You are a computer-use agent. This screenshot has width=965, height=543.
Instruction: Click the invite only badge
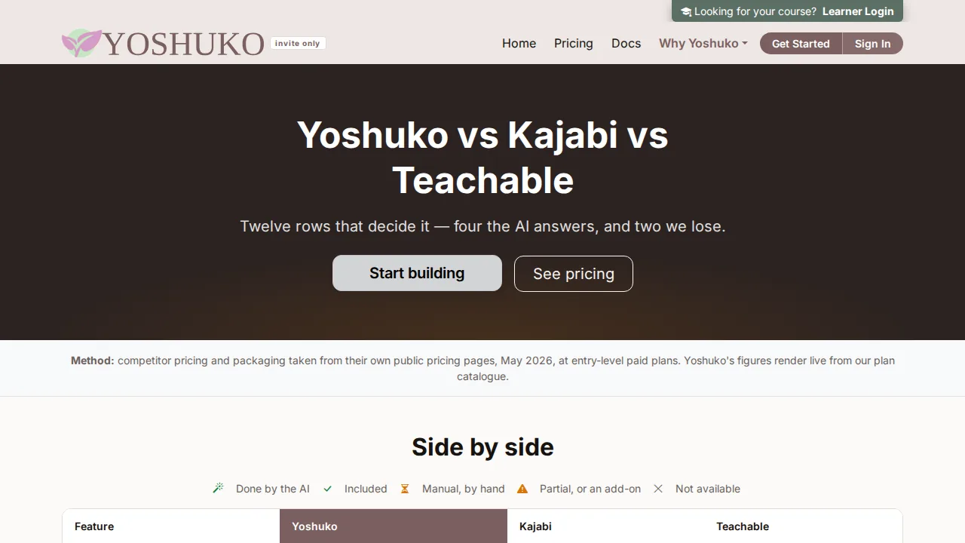coord(298,43)
